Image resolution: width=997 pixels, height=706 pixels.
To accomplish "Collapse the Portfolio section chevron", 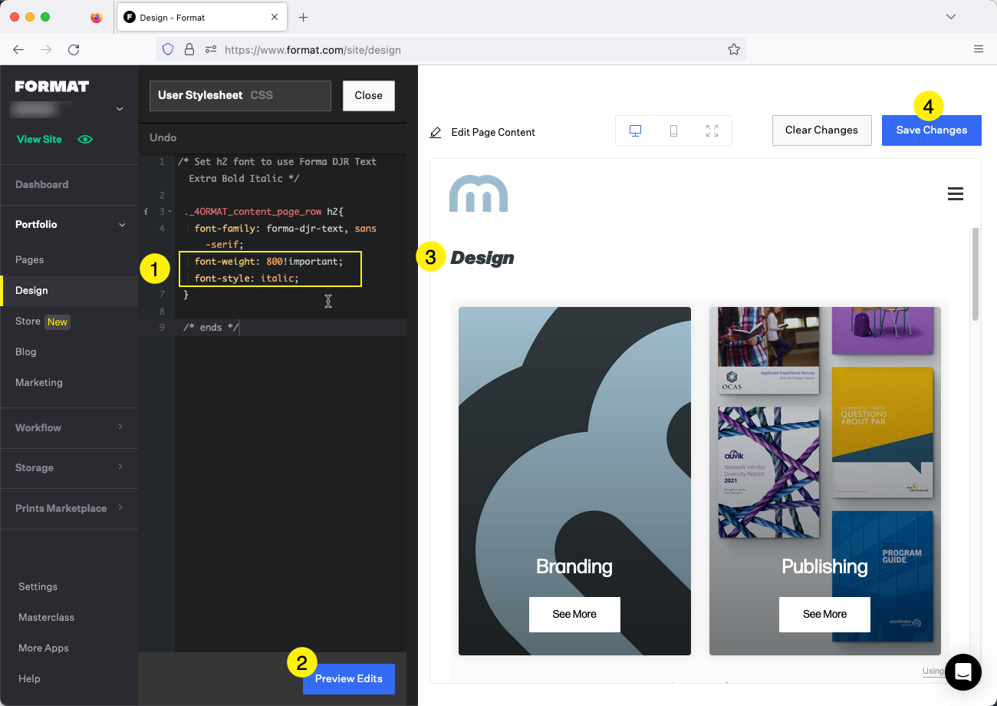I will pyautogui.click(x=121, y=225).
